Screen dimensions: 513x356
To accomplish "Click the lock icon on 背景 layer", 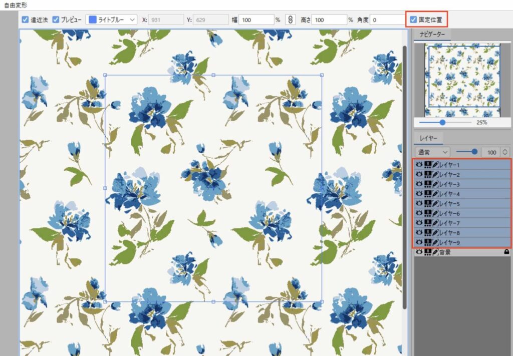I will [506, 252].
